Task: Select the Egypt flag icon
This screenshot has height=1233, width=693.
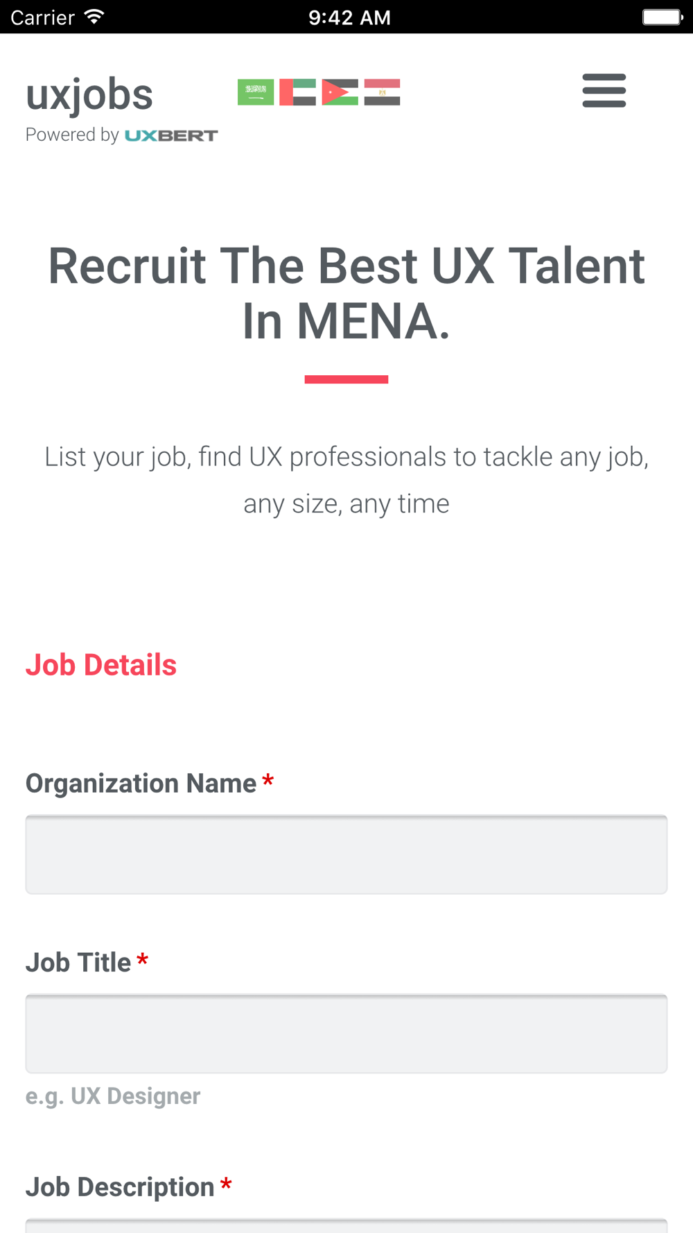Action: pyautogui.click(x=382, y=92)
